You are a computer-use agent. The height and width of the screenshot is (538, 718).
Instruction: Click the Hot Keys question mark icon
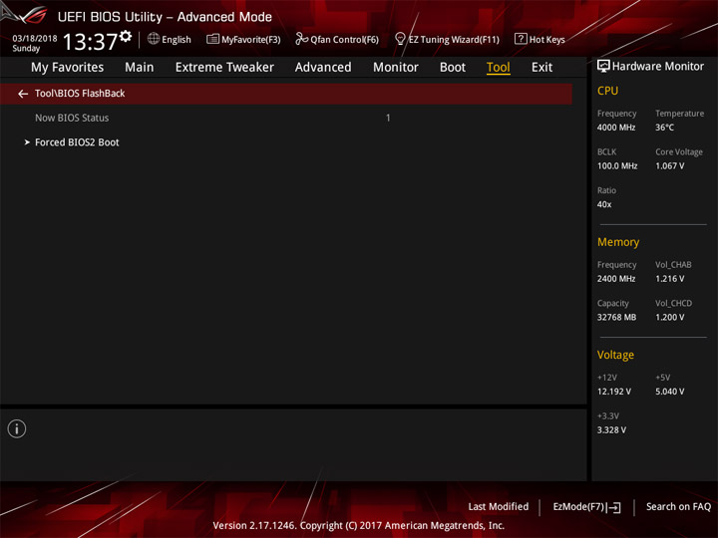pyautogui.click(x=521, y=39)
